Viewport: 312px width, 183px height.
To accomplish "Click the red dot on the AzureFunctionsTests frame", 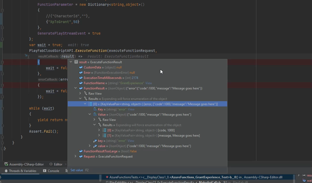I will [x=107, y=177].
